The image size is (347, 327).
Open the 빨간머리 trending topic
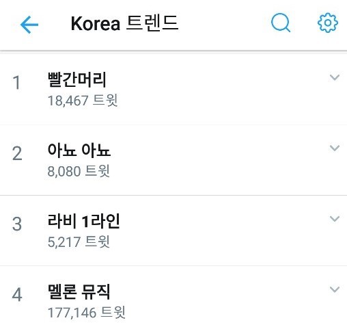(77, 79)
